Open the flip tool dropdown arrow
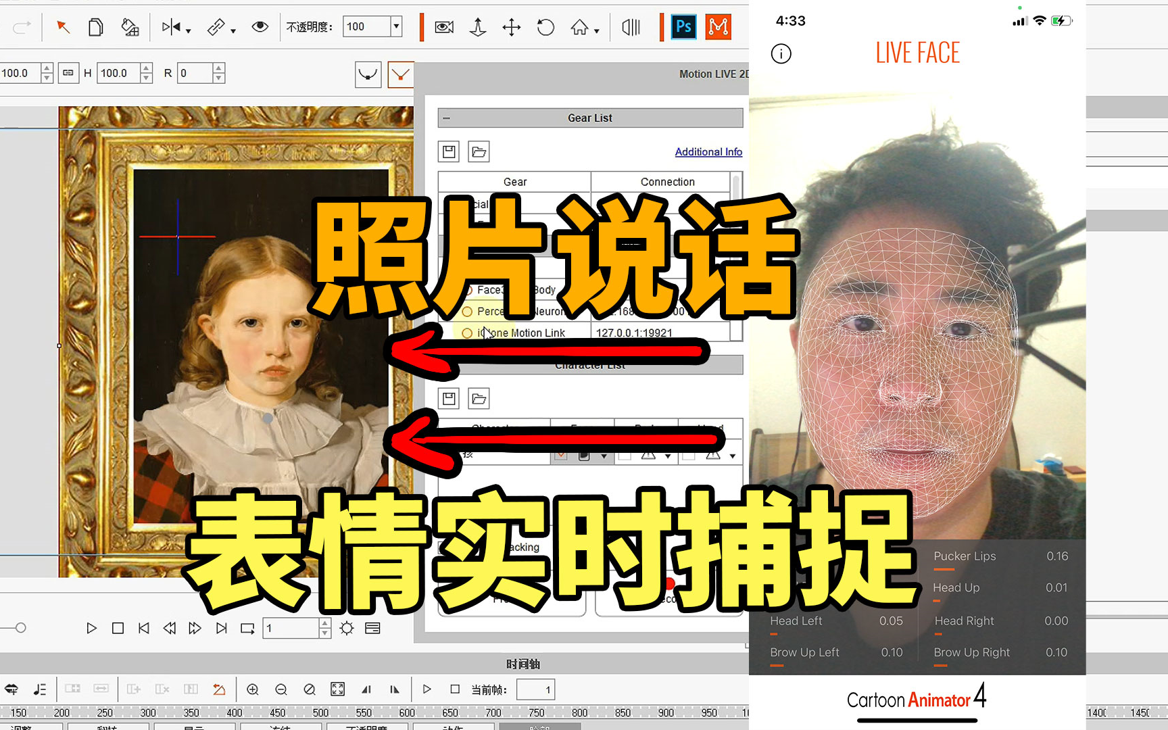The image size is (1168, 730). [x=189, y=32]
